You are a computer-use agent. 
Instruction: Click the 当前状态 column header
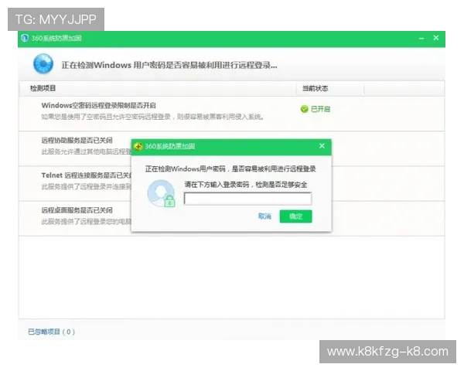click(x=315, y=88)
